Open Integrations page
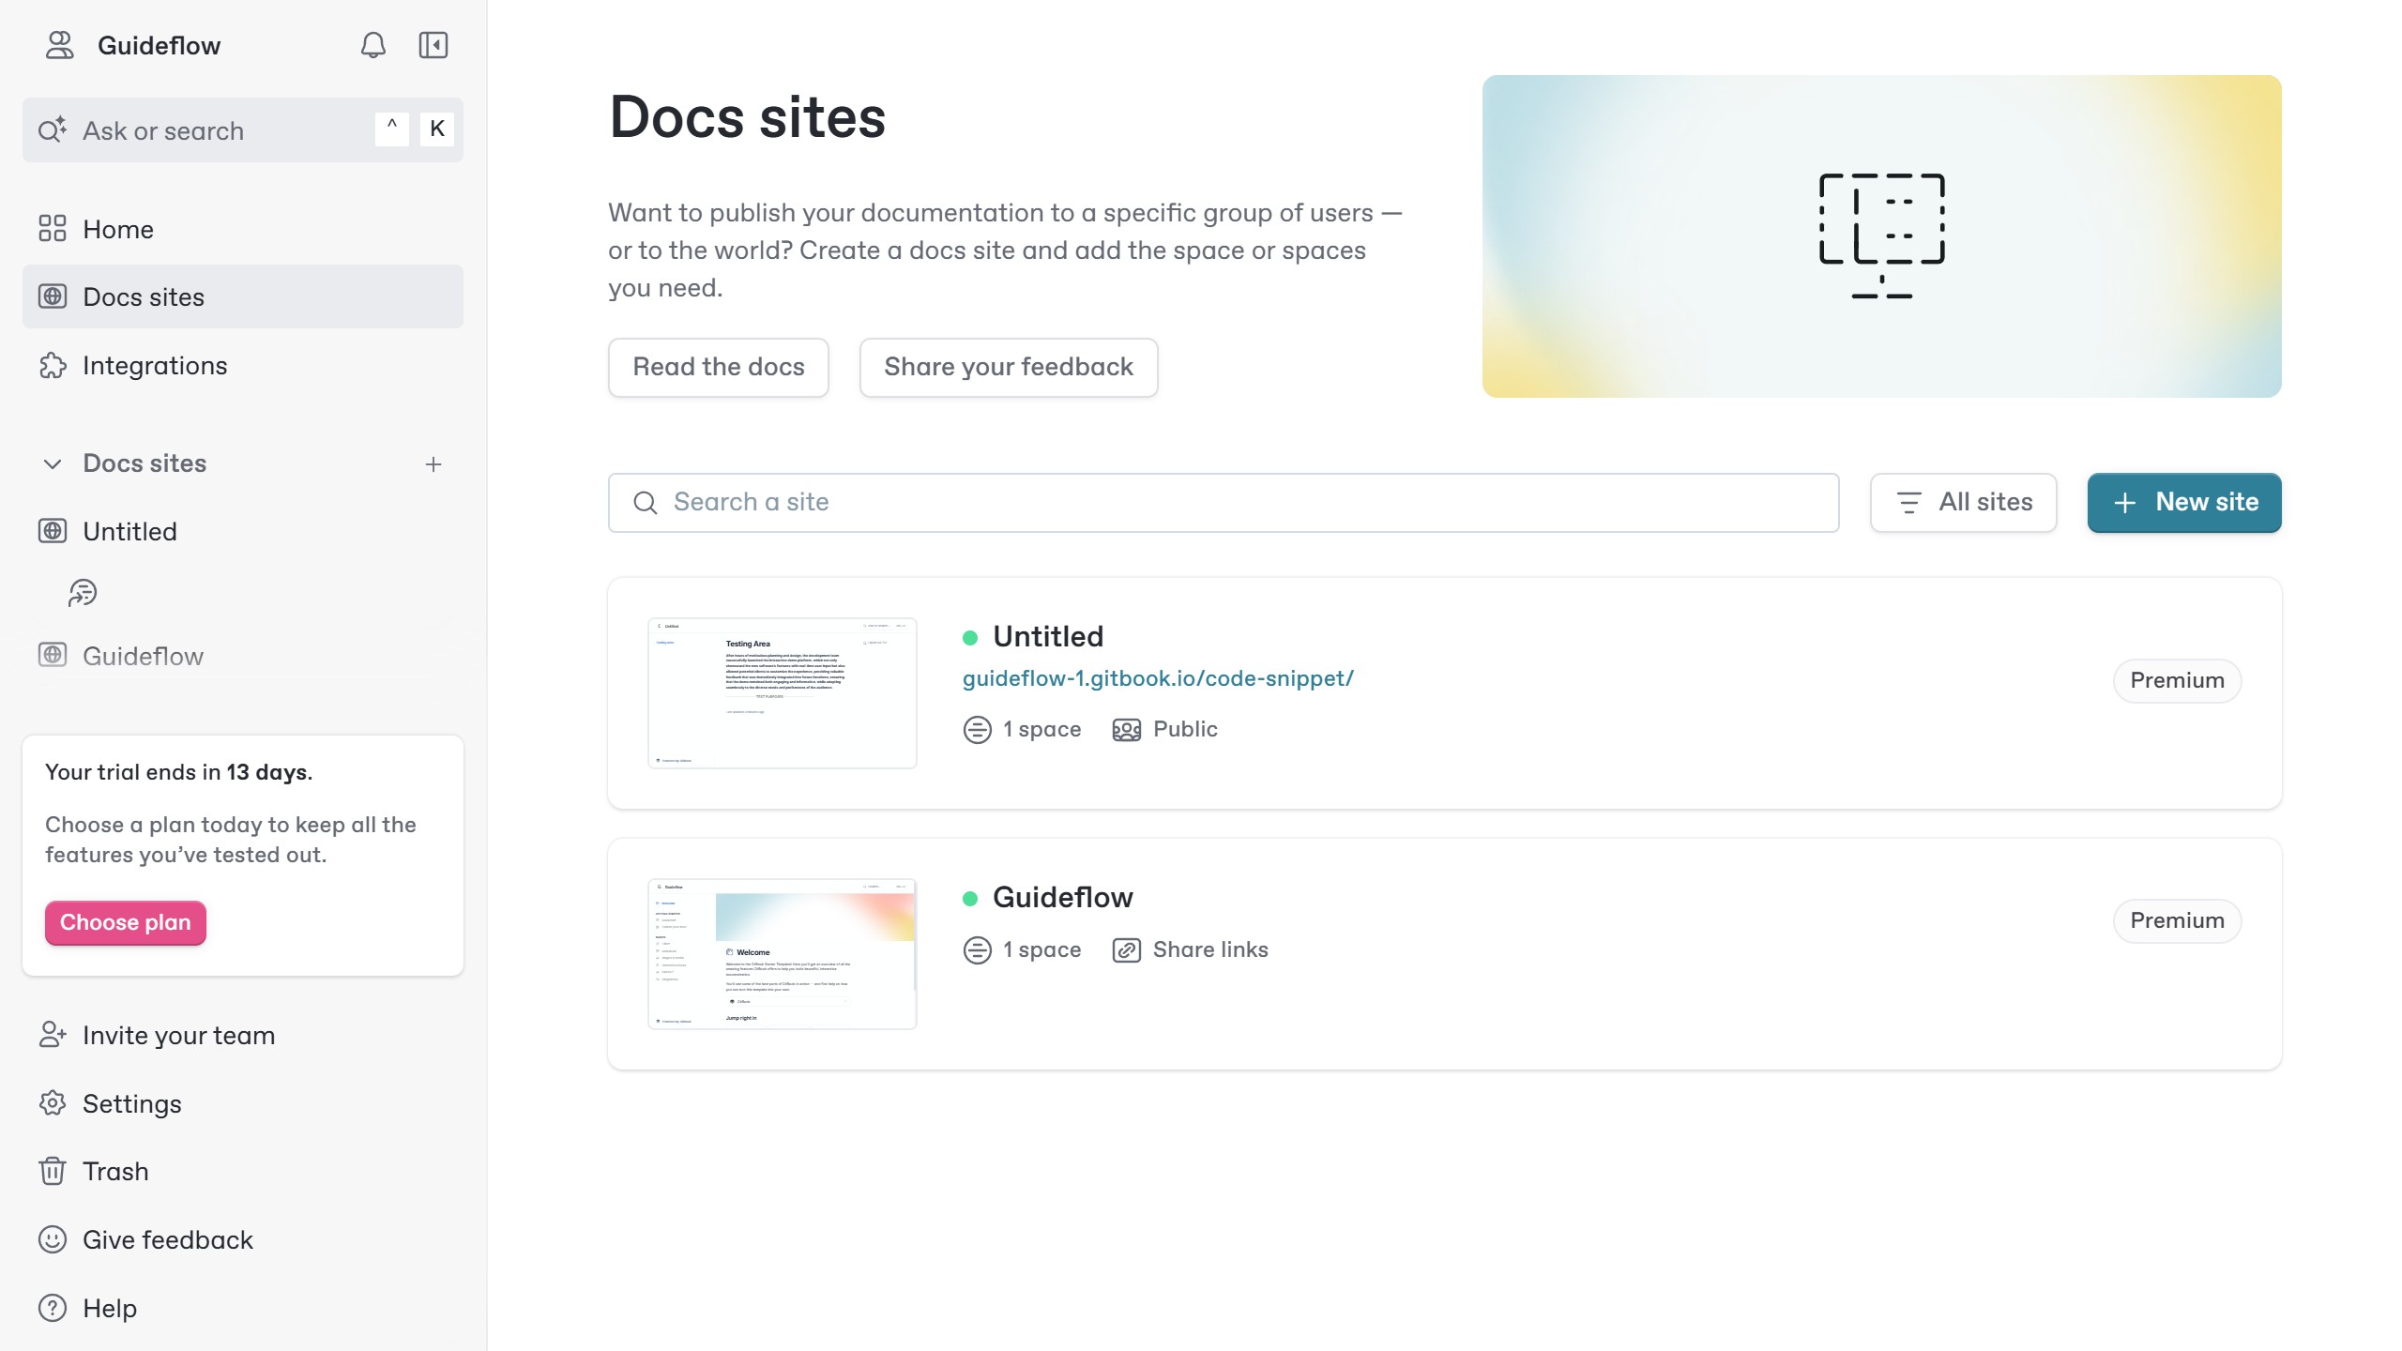The height and width of the screenshot is (1351, 2402). (242, 365)
